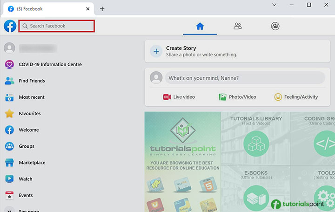Open the Find Friends link
335x212 pixels.
coord(32,81)
